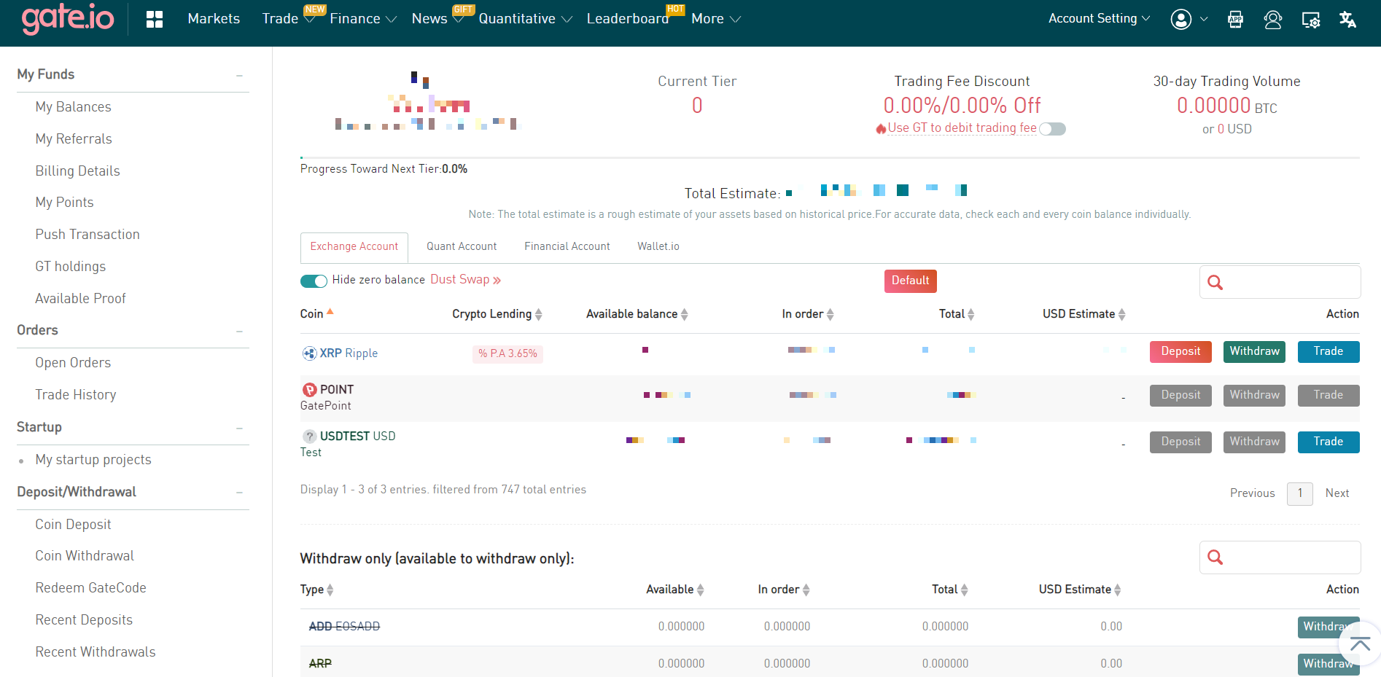Viewport: 1381px width, 677px height.
Task: Enable Use GT to debit trading fee
Action: coord(1052,129)
